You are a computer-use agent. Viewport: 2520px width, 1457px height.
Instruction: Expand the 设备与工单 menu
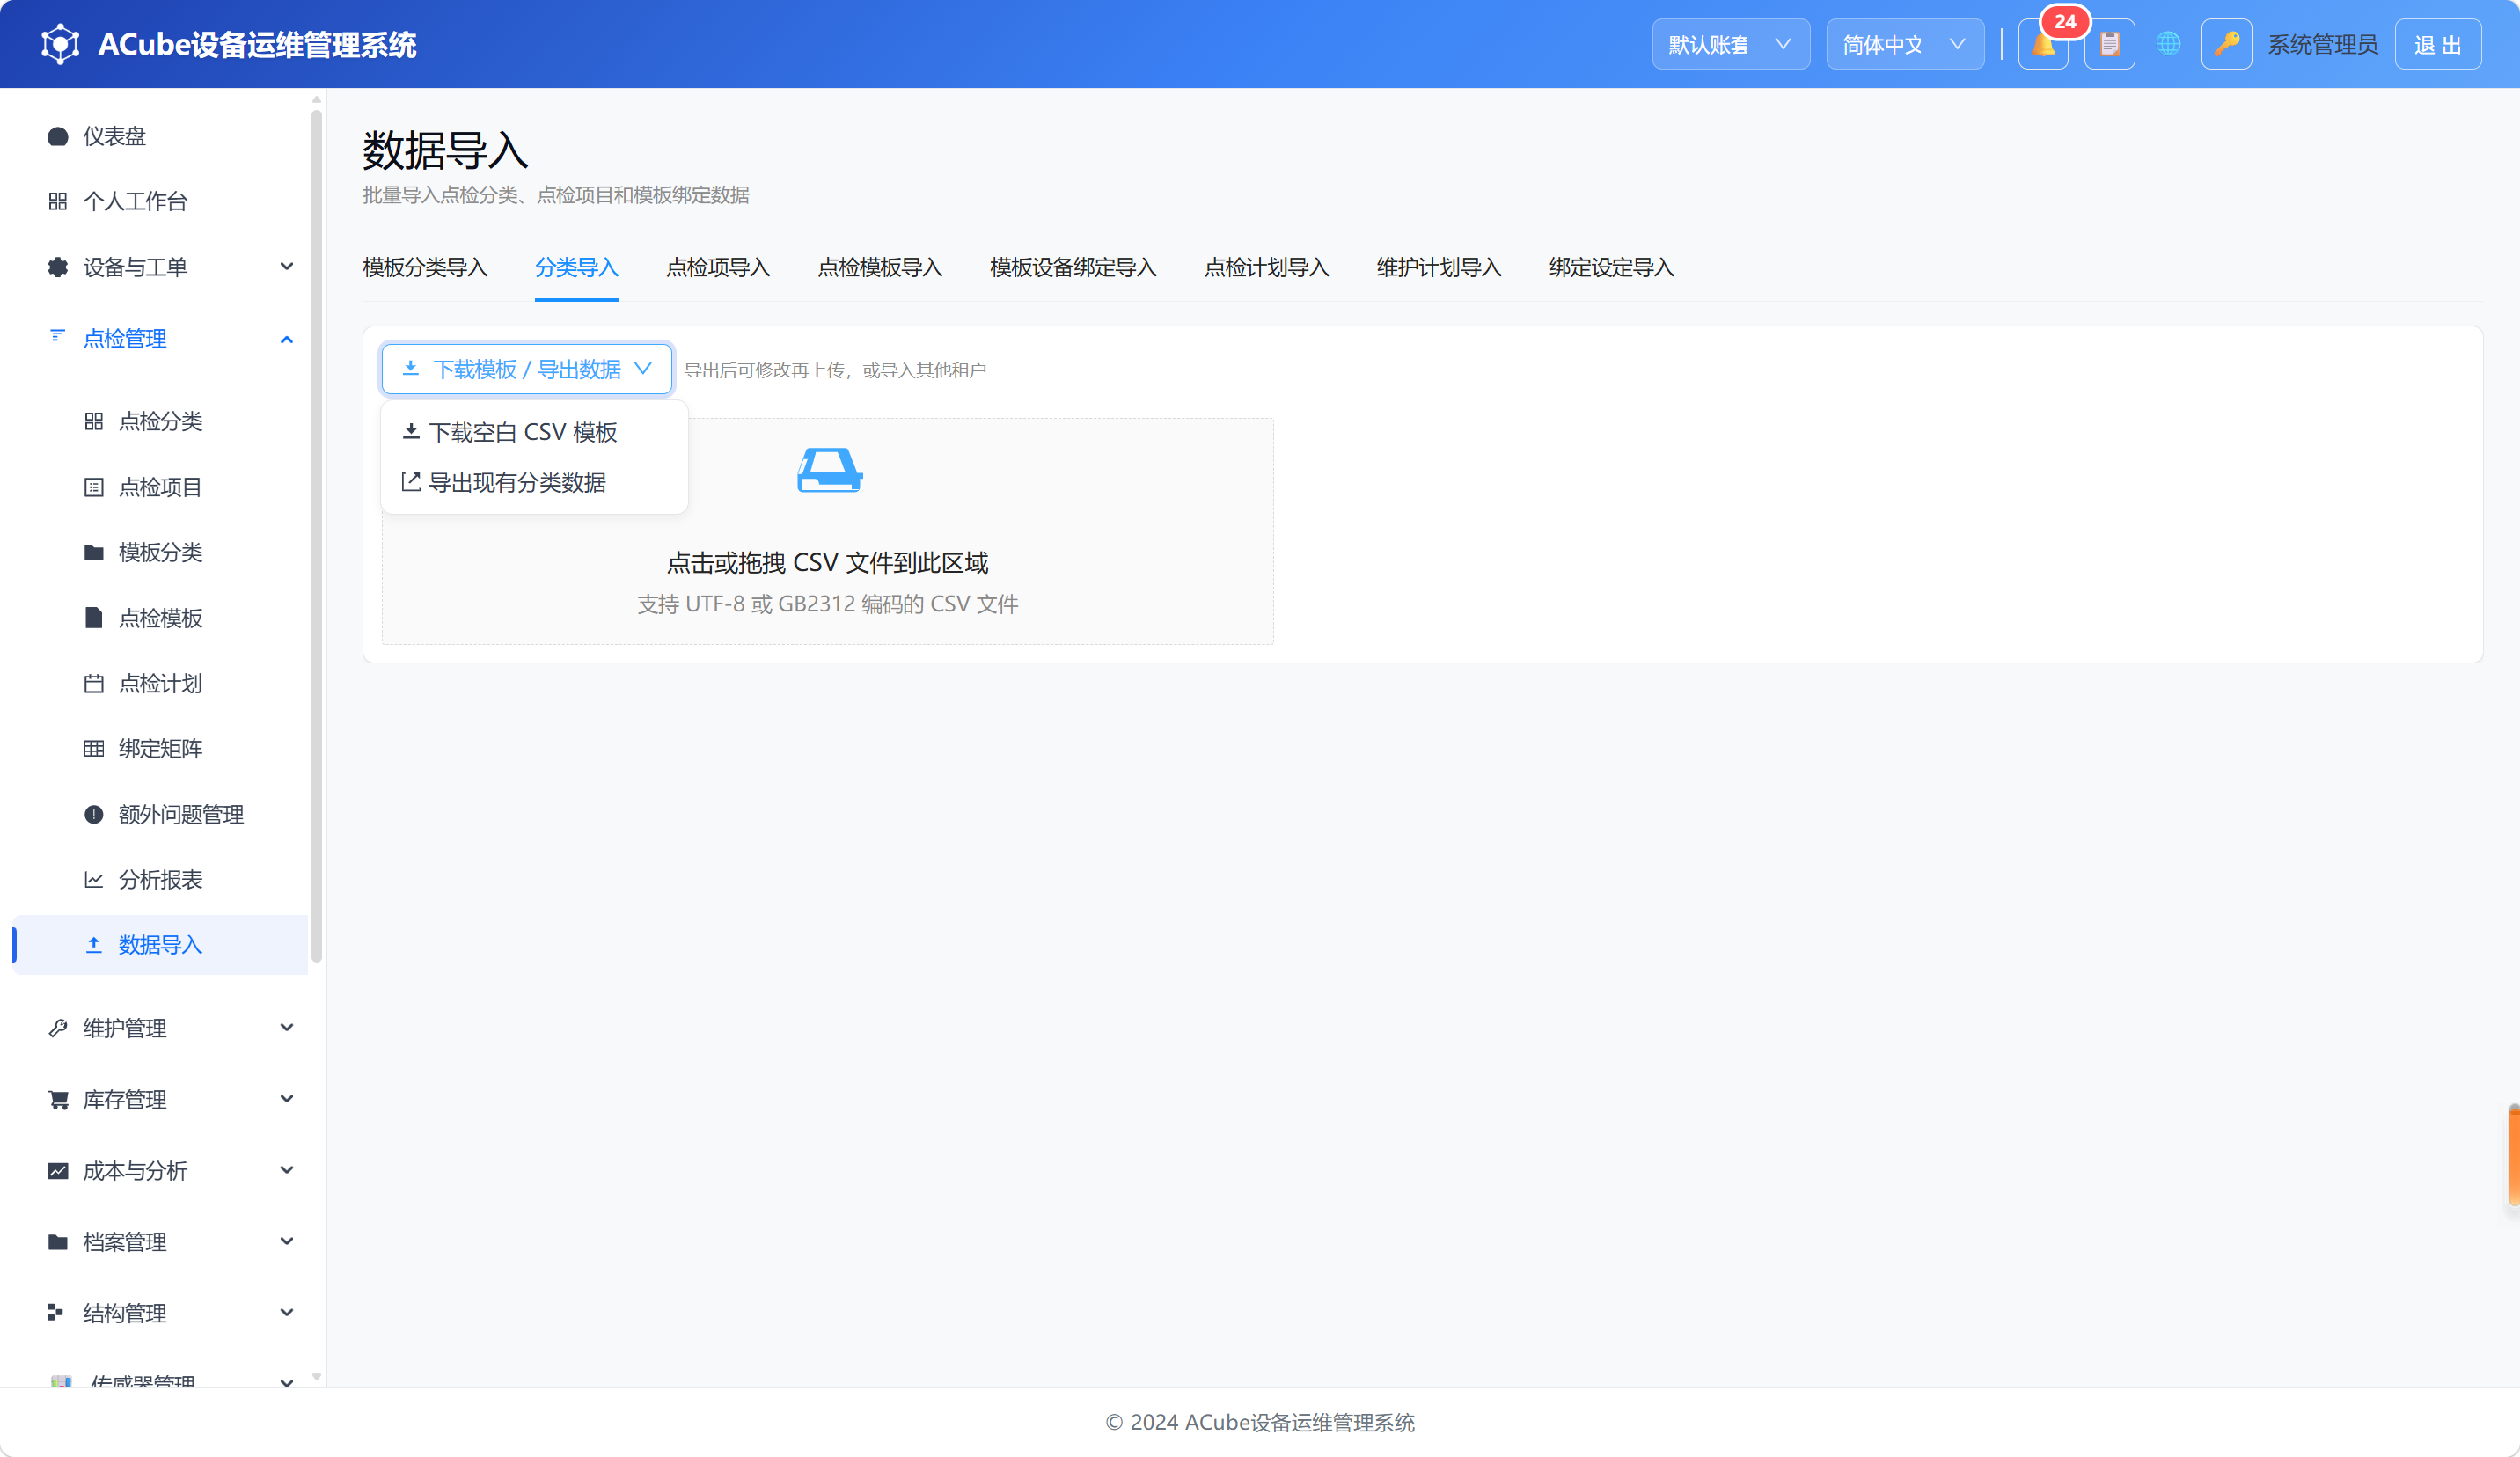click(160, 267)
